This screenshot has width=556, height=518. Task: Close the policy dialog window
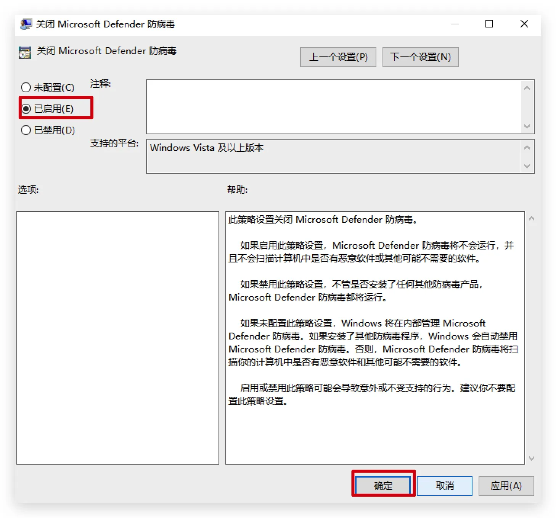[x=524, y=24]
